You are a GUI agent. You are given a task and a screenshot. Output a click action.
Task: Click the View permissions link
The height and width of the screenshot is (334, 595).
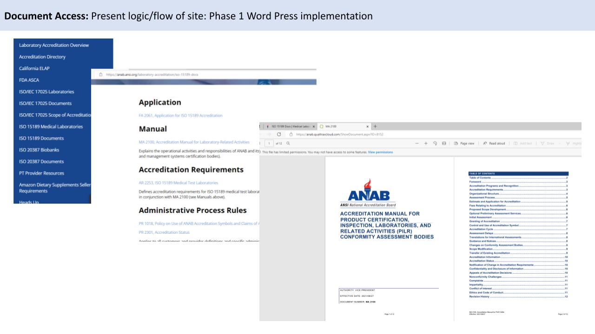click(x=380, y=152)
